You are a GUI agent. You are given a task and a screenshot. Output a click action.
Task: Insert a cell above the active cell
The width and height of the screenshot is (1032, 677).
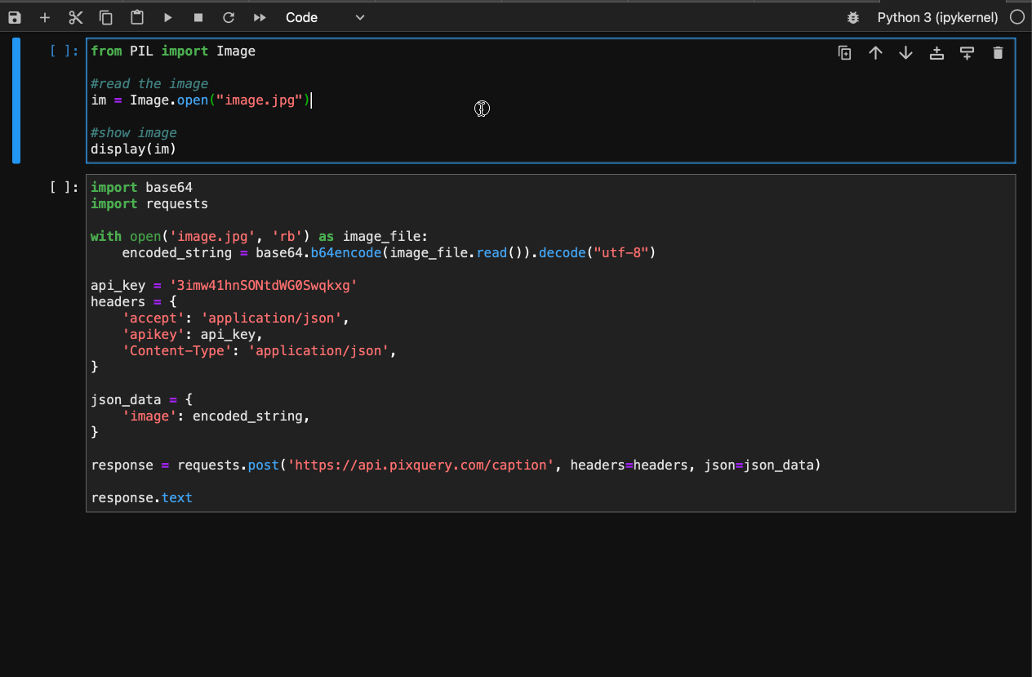[x=936, y=53]
